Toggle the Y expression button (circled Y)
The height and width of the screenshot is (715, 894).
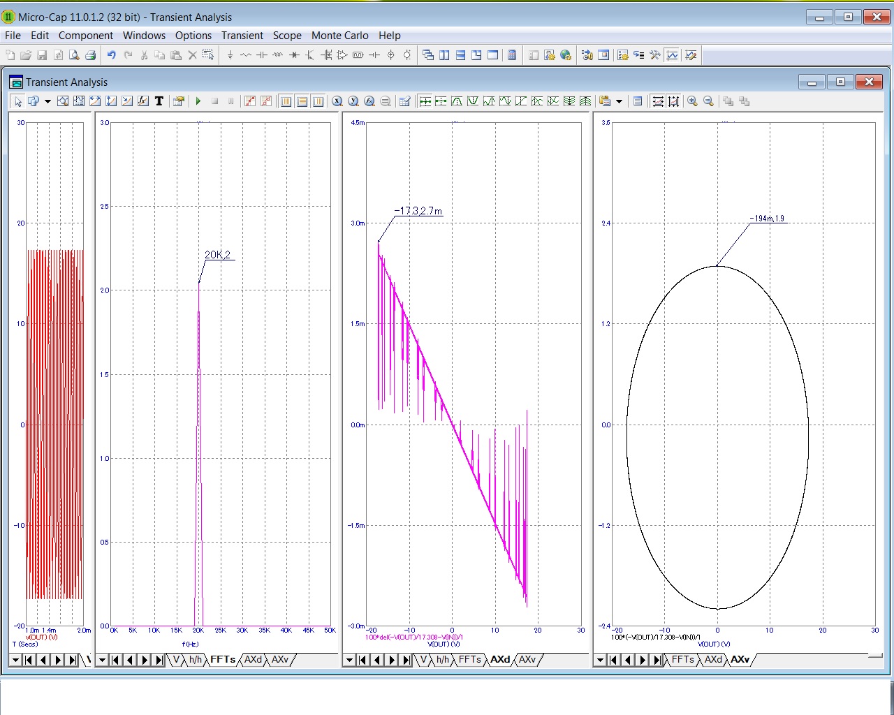point(353,101)
